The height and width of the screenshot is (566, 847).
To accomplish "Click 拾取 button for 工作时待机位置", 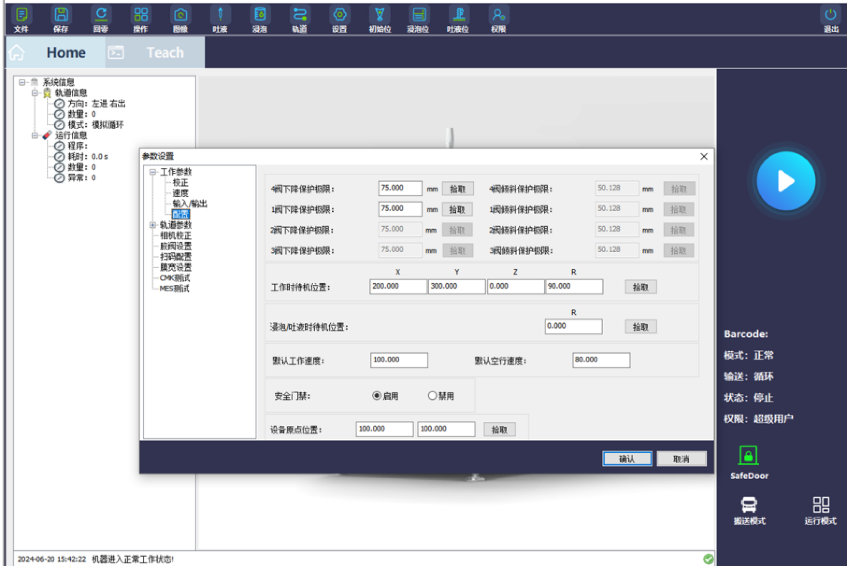I will coord(640,287).
